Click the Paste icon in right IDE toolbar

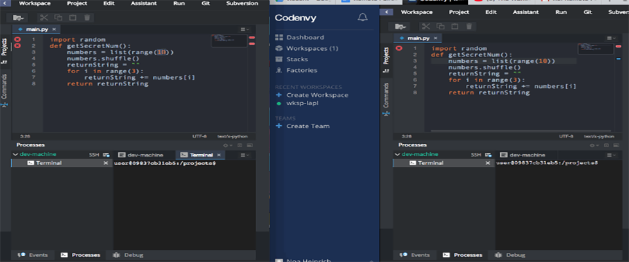tap(454, 26)
